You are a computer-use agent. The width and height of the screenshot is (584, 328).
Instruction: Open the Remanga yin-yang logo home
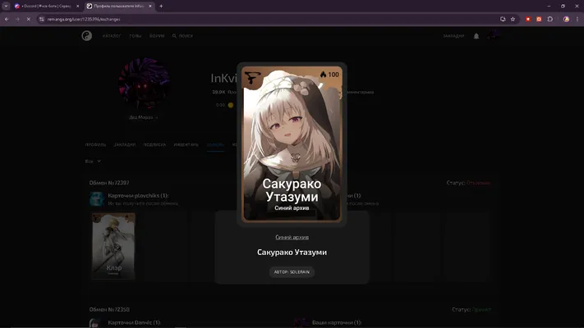tap(87, 36)
